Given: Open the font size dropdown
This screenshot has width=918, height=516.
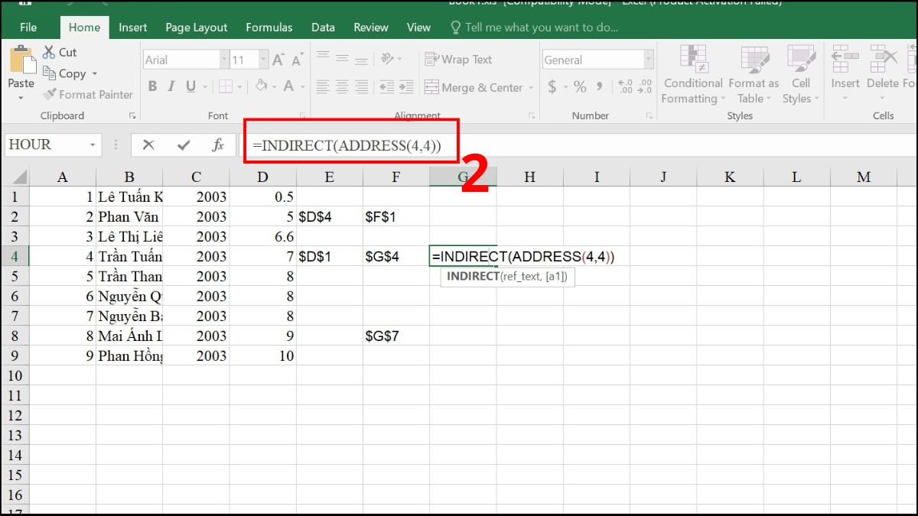Looking at the screenshot, I should 264,59.
